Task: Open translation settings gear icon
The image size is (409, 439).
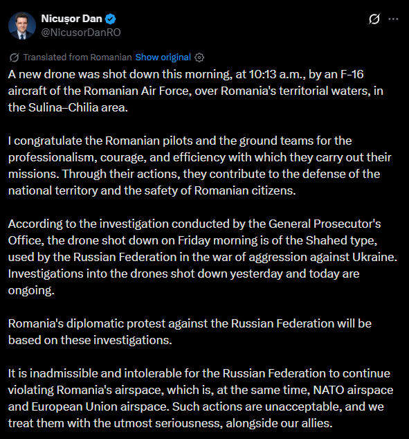Action: (x=199, y=57)
